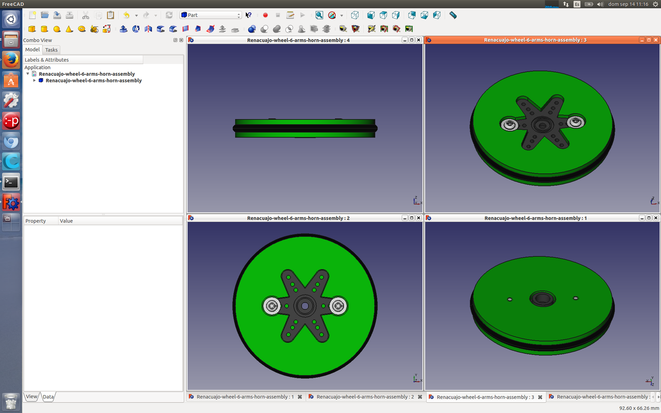Create a Cylinder primitive
661x413 pixels.
[x=44, y=29]
